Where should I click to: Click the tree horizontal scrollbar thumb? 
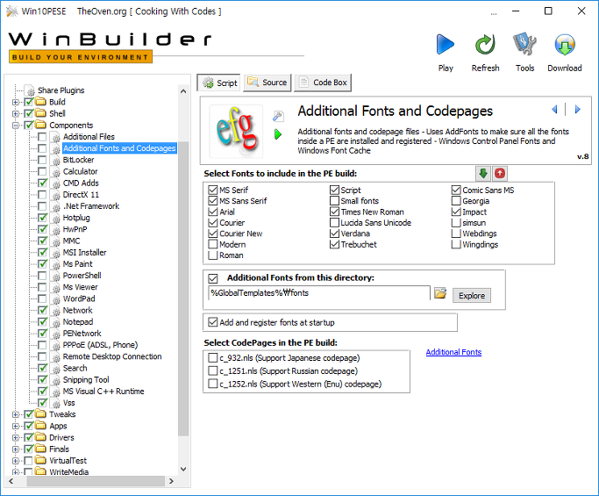pyautogui.click(x=96, y=481)
